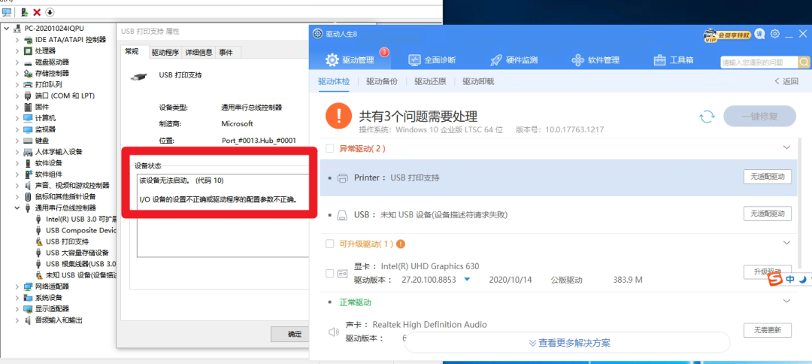Tick the 异常驱动 group checkbox
The image size is (812, 364).
point(329,149)
